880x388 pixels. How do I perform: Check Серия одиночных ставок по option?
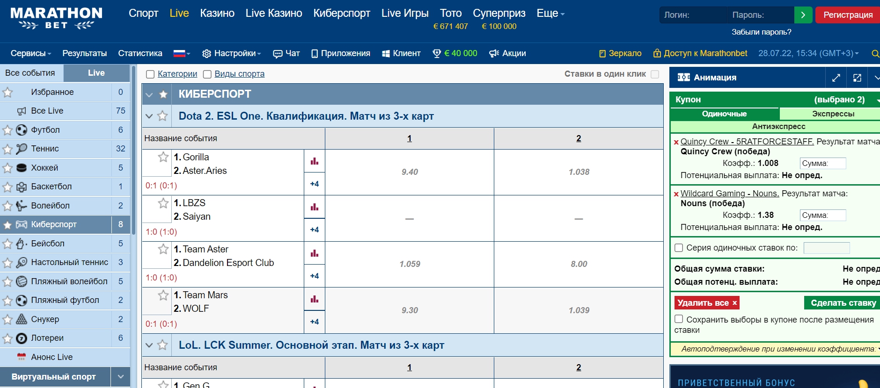coord(679,248)
